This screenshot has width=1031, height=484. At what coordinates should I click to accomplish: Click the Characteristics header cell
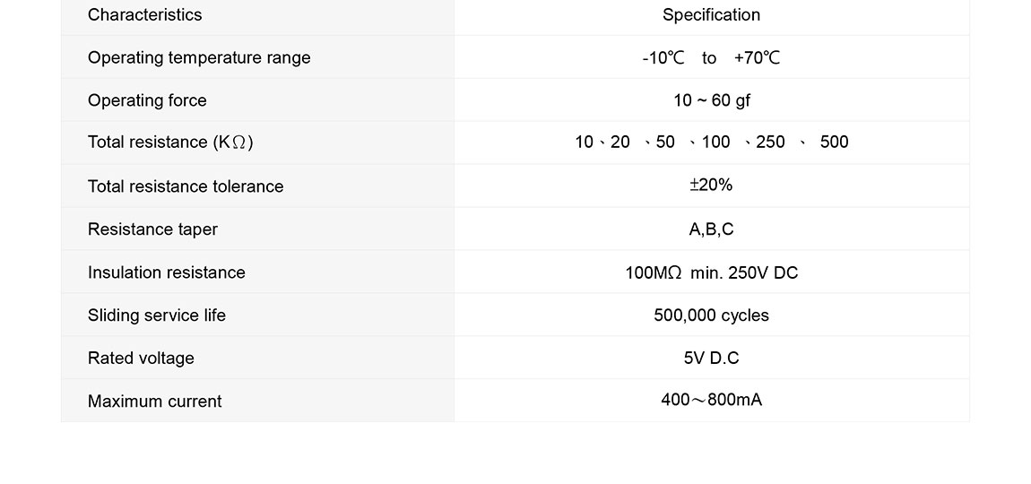145,15
